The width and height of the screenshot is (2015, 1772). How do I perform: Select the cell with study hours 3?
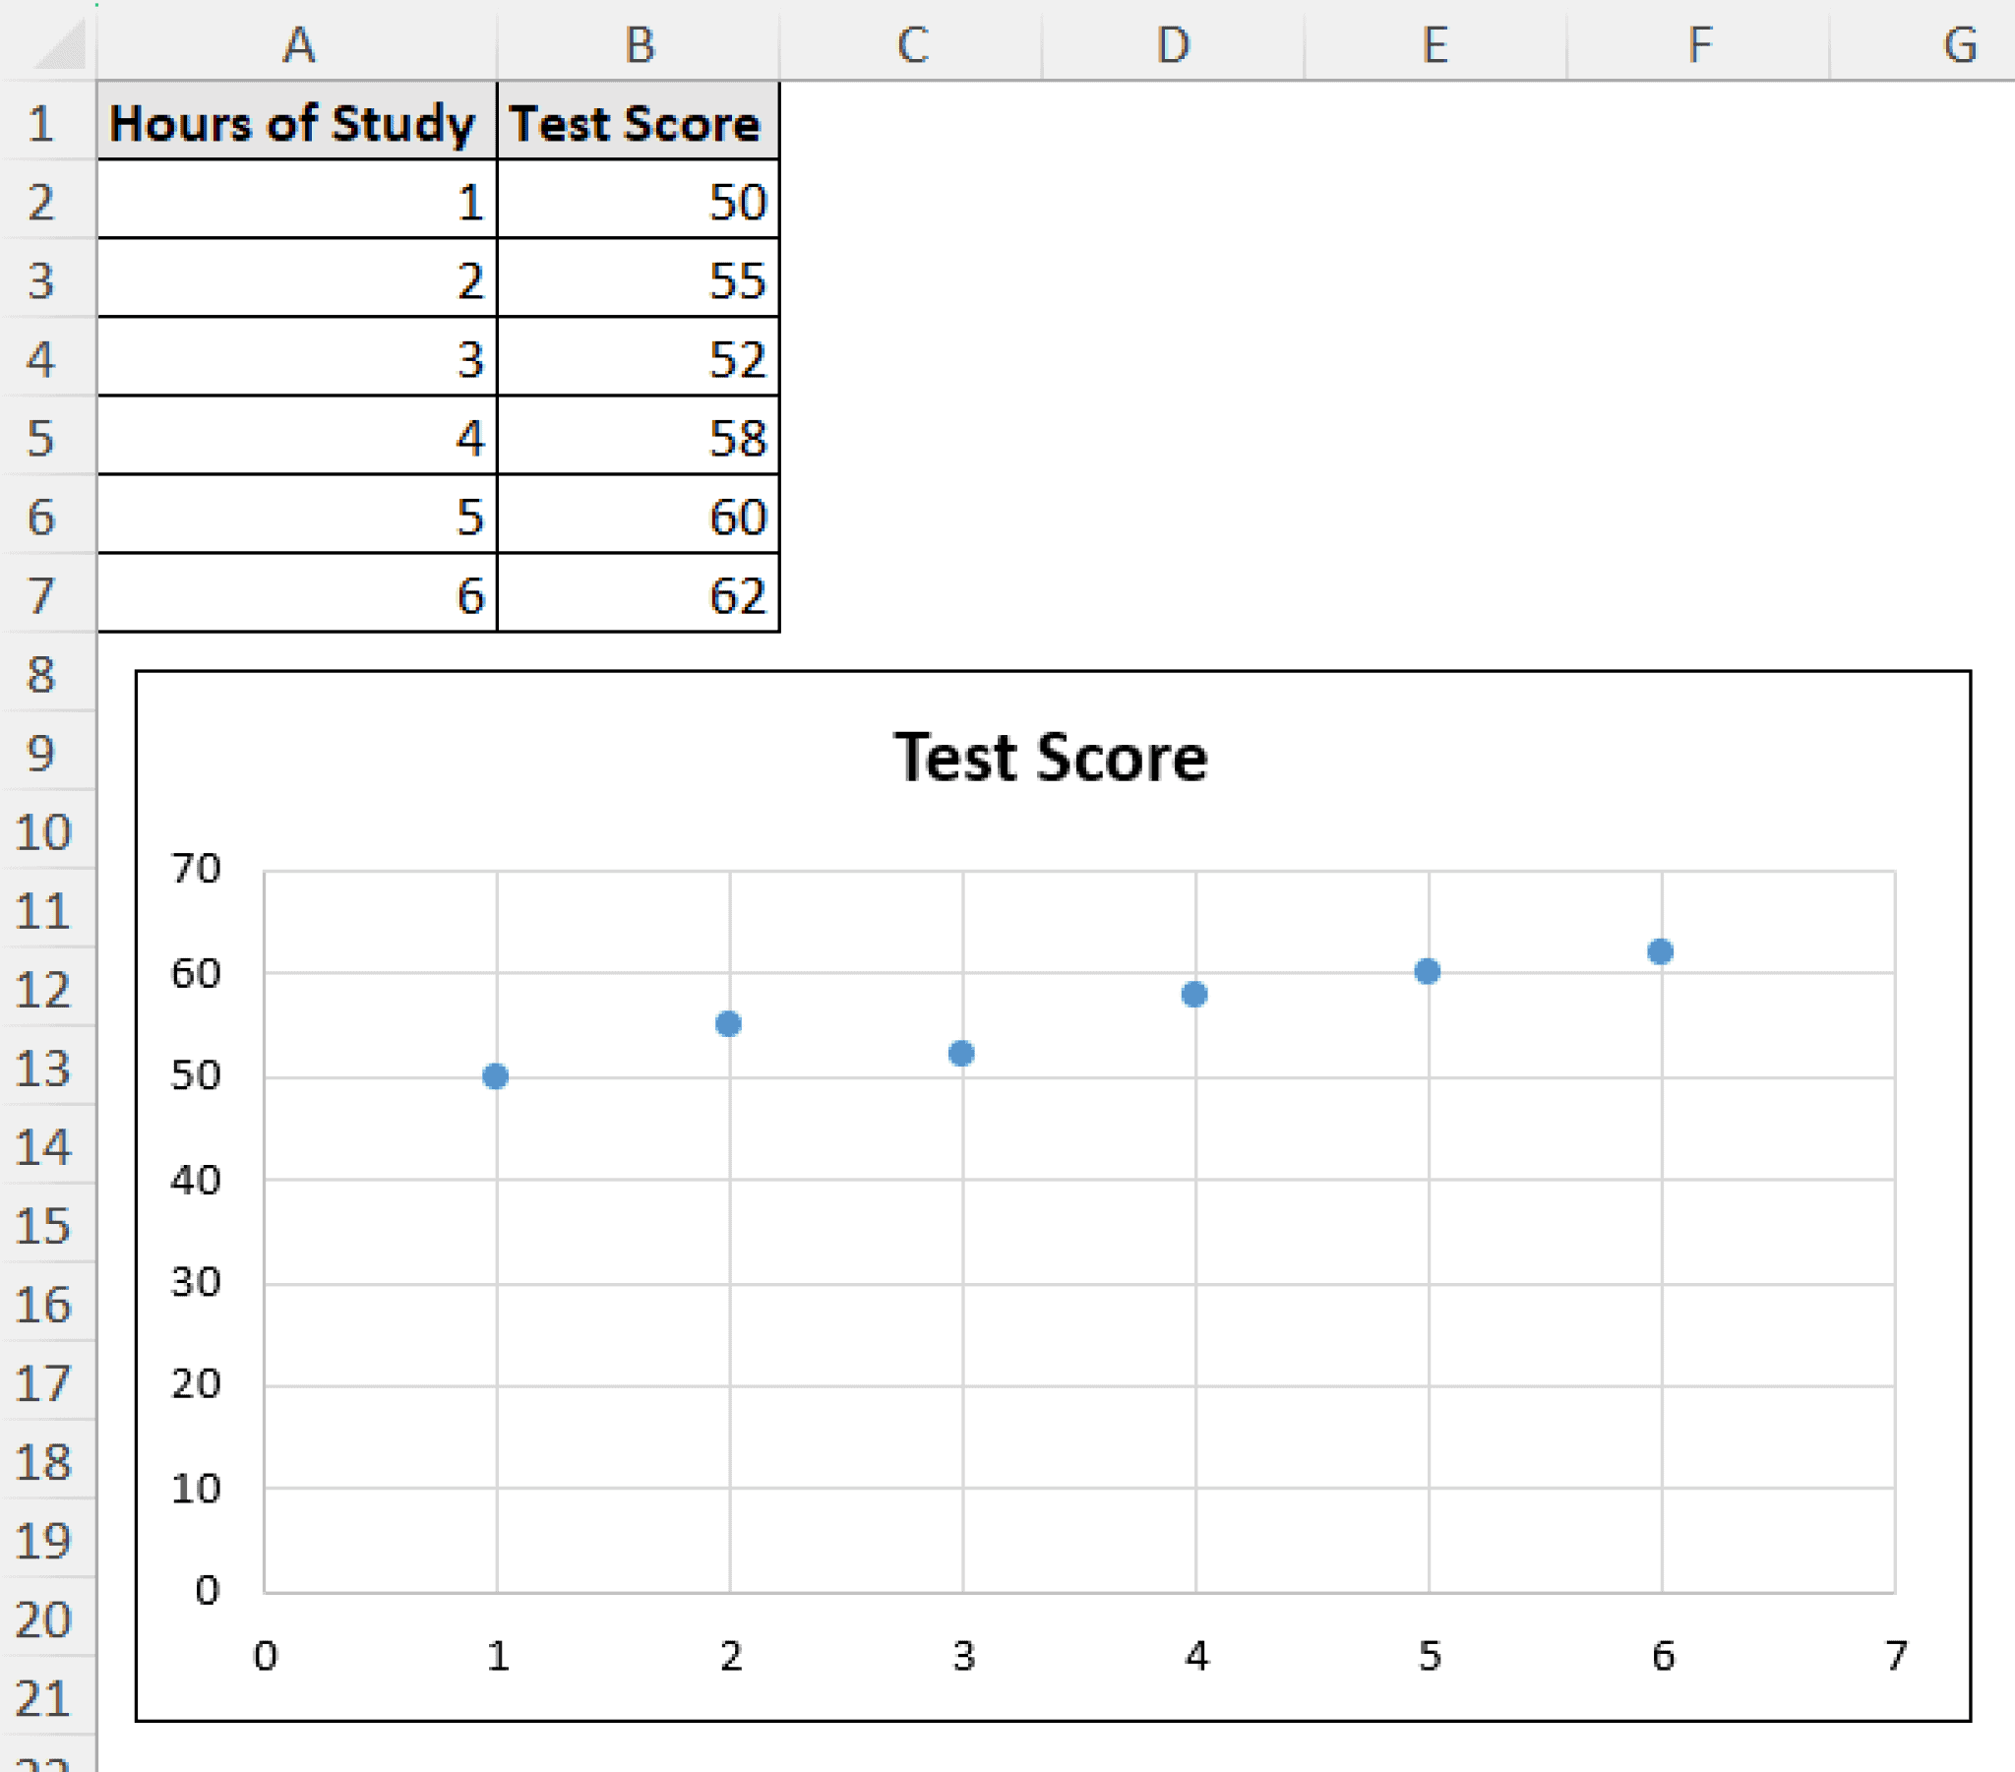(x=296, y=359)
